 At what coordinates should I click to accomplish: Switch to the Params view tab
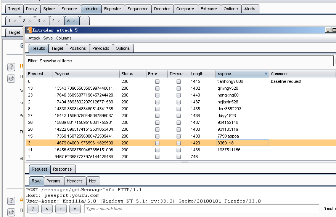click(x=53, y=181)
